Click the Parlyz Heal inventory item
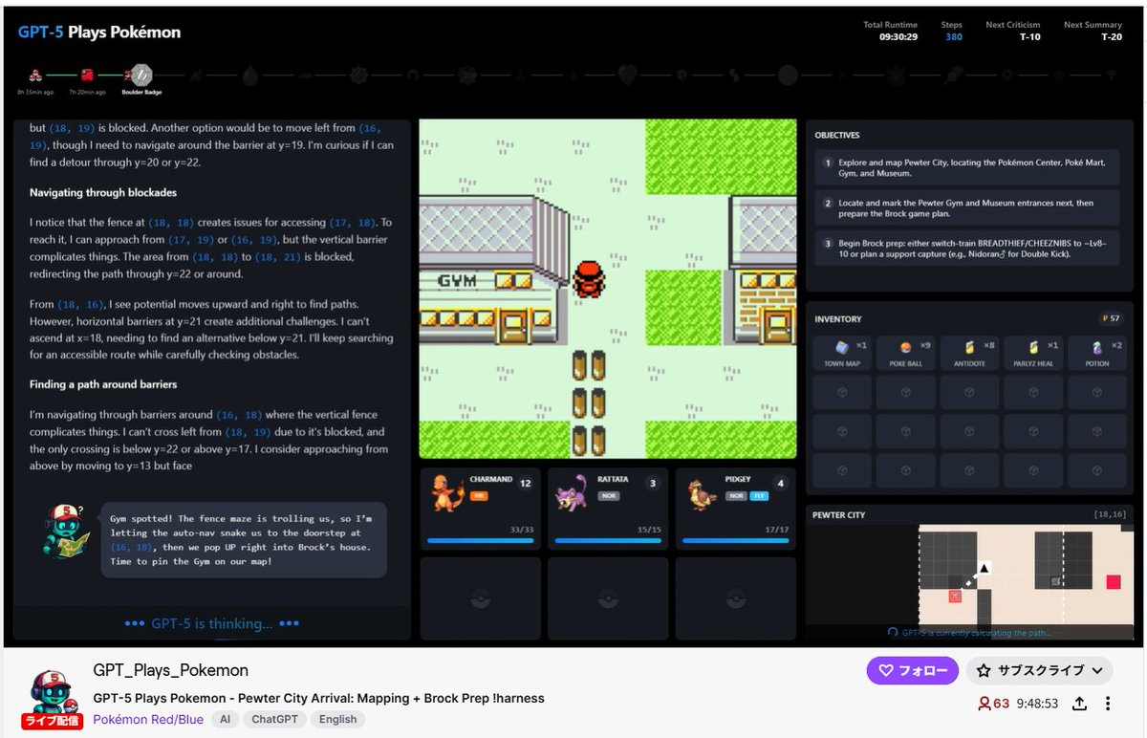This screenshot has height=738, width=1147. pyautogui.click(x=1033, y=354)
